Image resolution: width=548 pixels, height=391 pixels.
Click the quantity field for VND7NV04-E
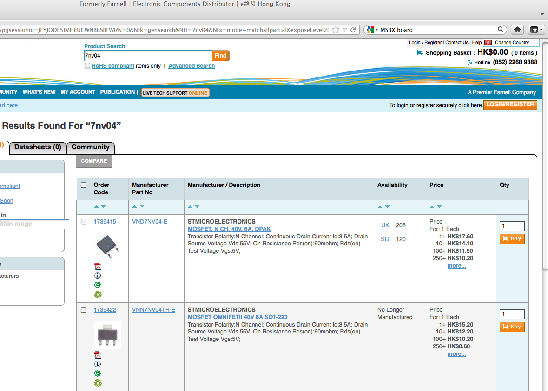pyautogui.click(x=512, y=226)
